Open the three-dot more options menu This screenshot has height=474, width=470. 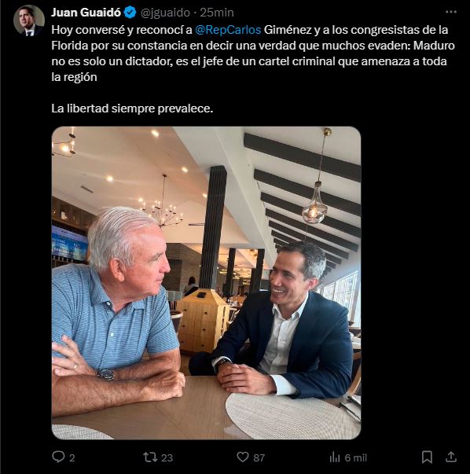450,12
